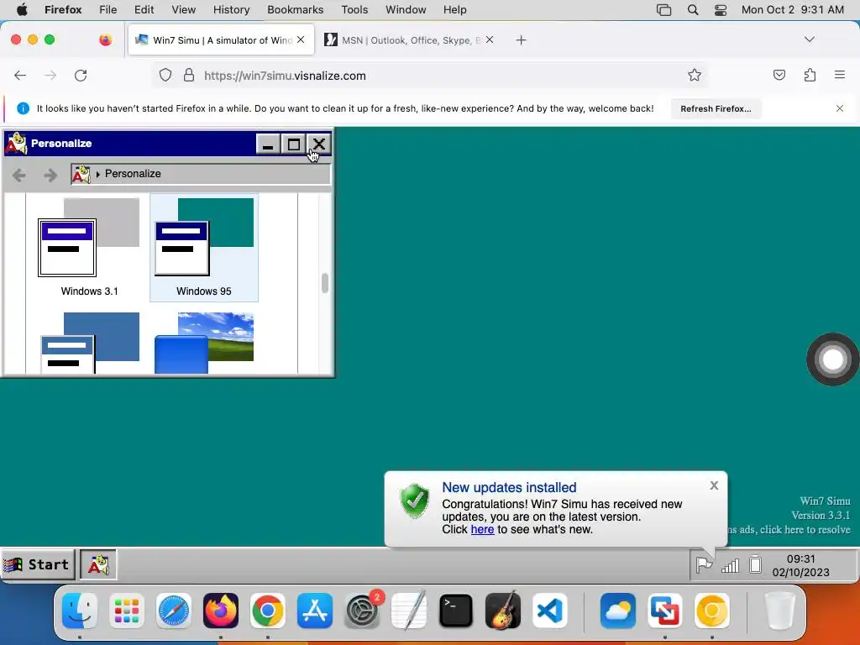Viewport: 860px width, 645px height.
Task: Click the Personalize window back arrow
Action: pyautogui.click(x=19, y=175)
